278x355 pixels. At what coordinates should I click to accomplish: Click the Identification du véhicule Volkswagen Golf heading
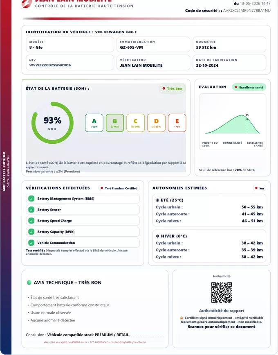tap(81, 32)
